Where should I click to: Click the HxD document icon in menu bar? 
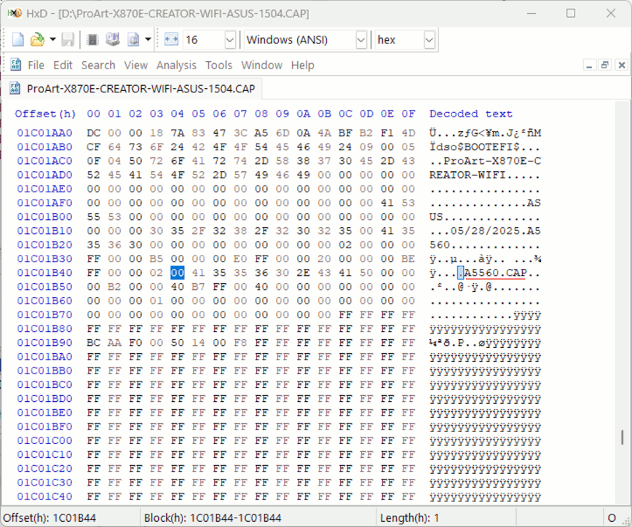[16, 65]
